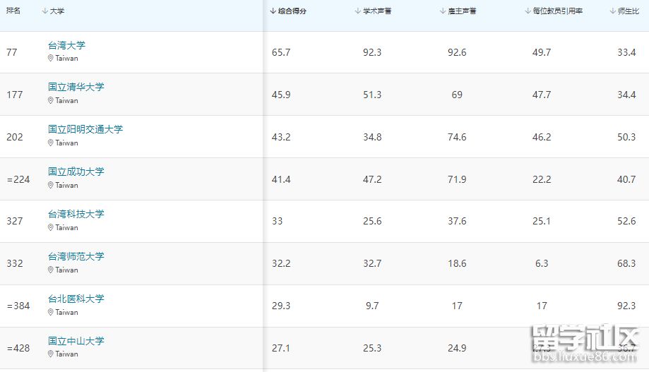Sort by 综合得分 column arrow
Viewport: 649px width, 372px height.
(x=273, y=11)
